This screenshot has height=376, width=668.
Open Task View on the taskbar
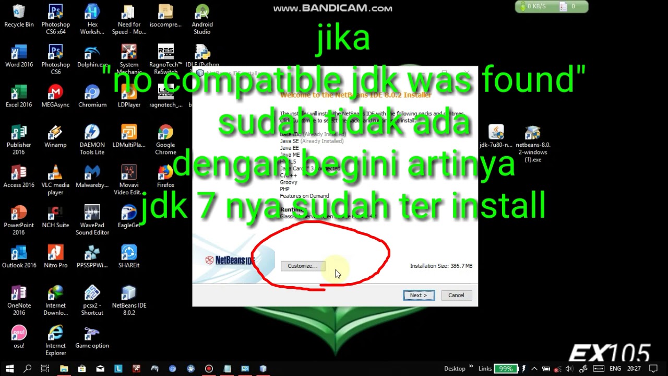[45, 369]
